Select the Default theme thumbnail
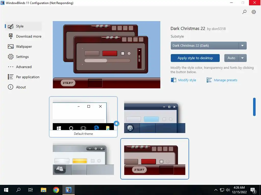This screenshot has height=195, width=261. (83, 117)
